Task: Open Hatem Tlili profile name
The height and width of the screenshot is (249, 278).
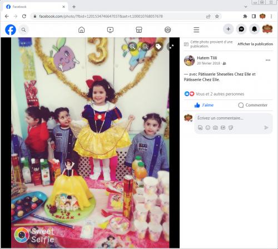Action: (x=207, y=58)
